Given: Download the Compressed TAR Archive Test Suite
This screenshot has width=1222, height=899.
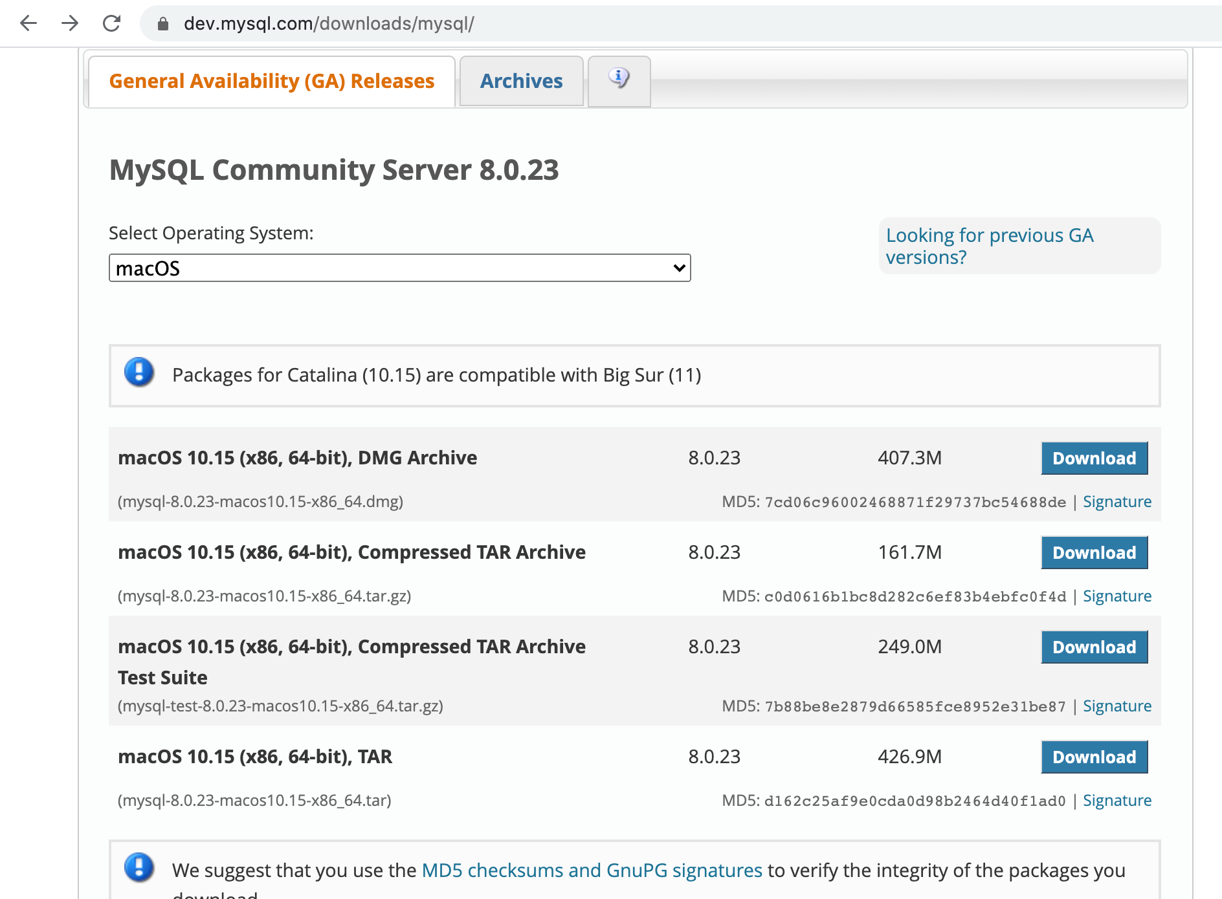Looking at the screenshot, I should [x=1094, y=647].
